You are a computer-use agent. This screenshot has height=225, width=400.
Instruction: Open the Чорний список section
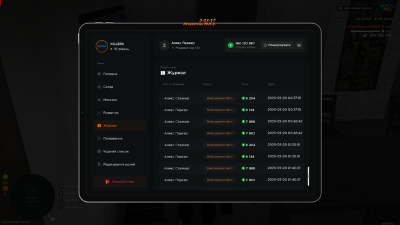coord(120,151)
